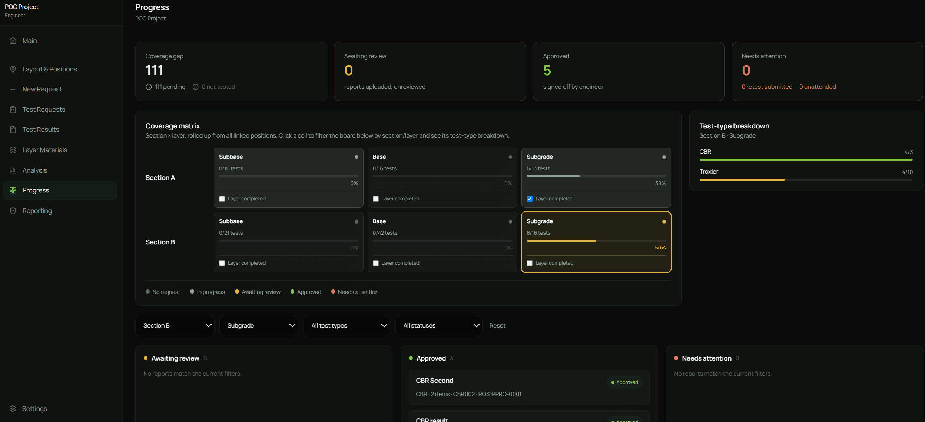Click the Test Results document icon
Image resolution: width=925 pixels, height=422 pixels.
[x=13, y=130]
